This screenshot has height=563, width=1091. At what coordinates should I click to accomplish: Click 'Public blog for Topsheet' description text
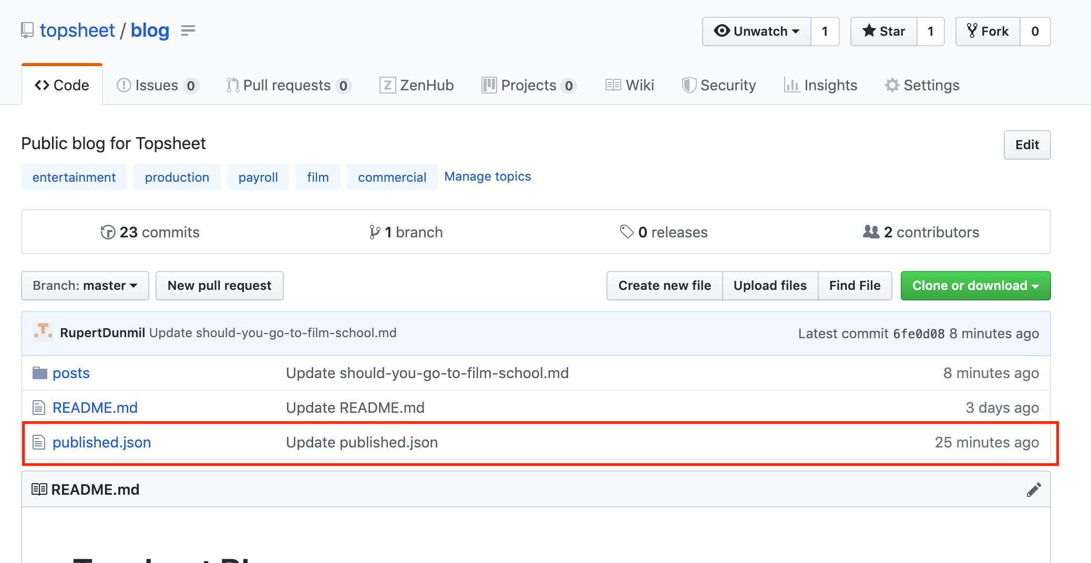coord(114,143)
